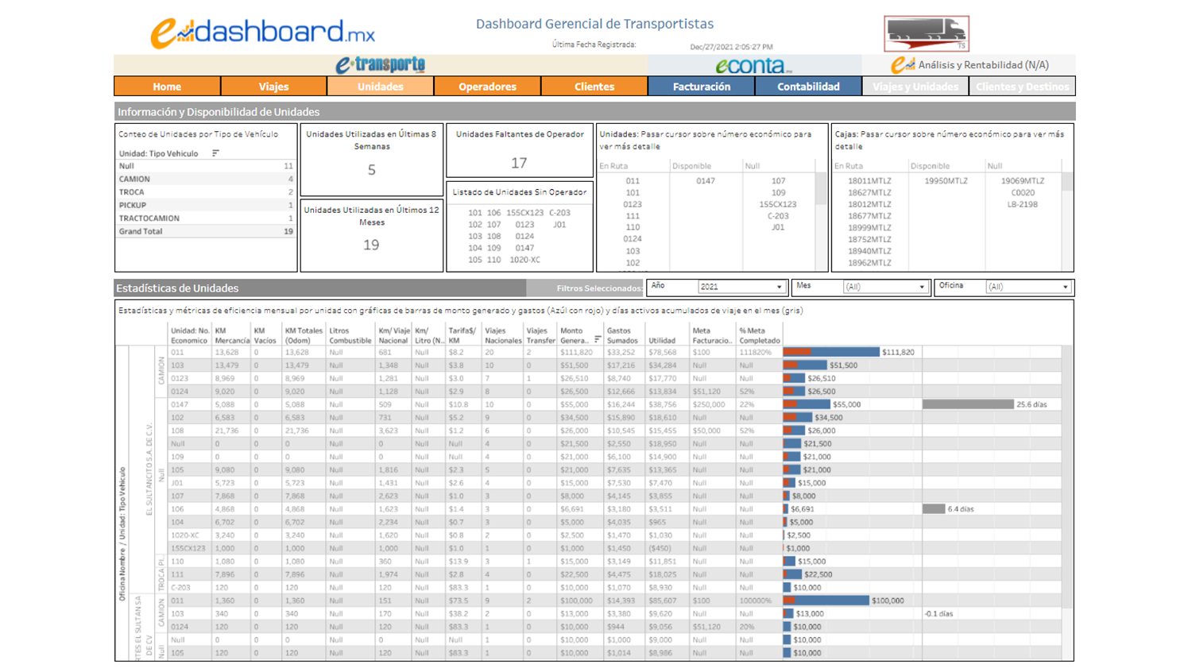Open the Año filter dropdown showing 2021
This screenshot has width=1188, height=672.
click(777, 287)
